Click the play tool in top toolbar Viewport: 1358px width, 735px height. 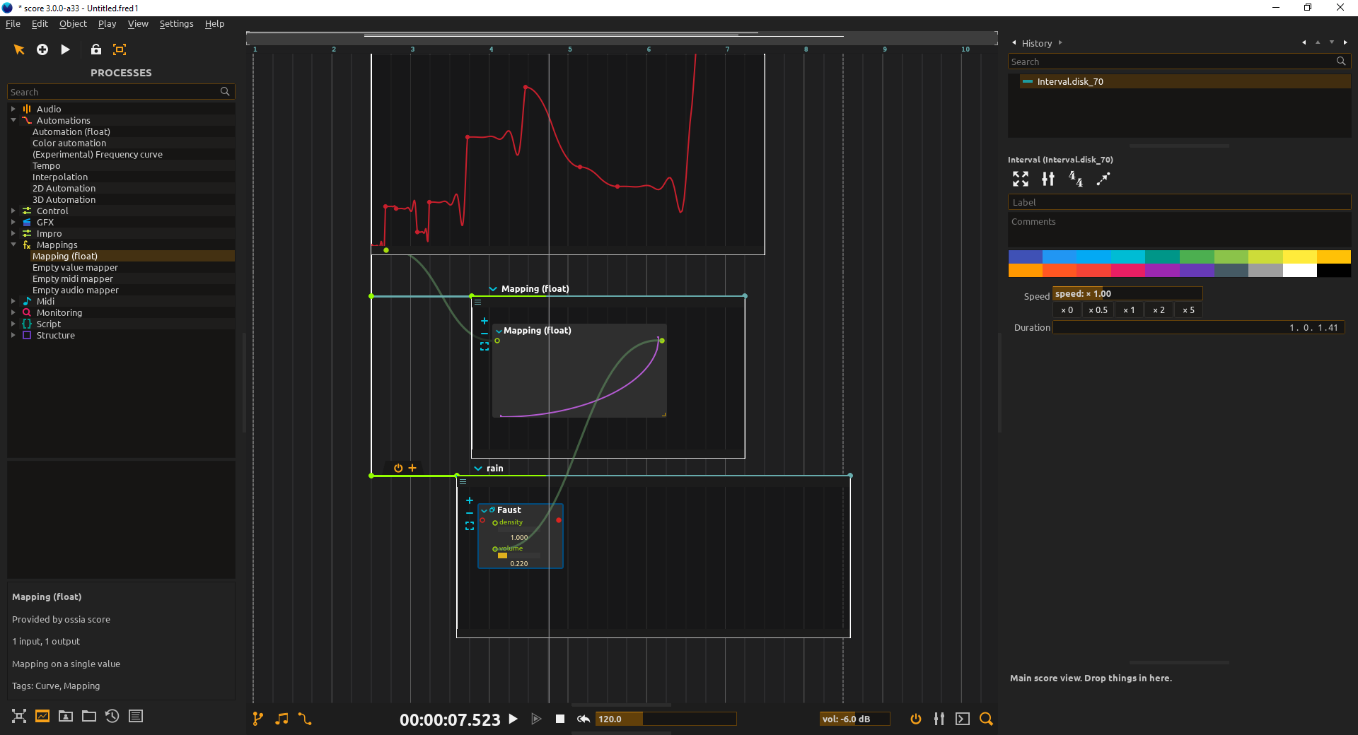[x=65, y=49]
